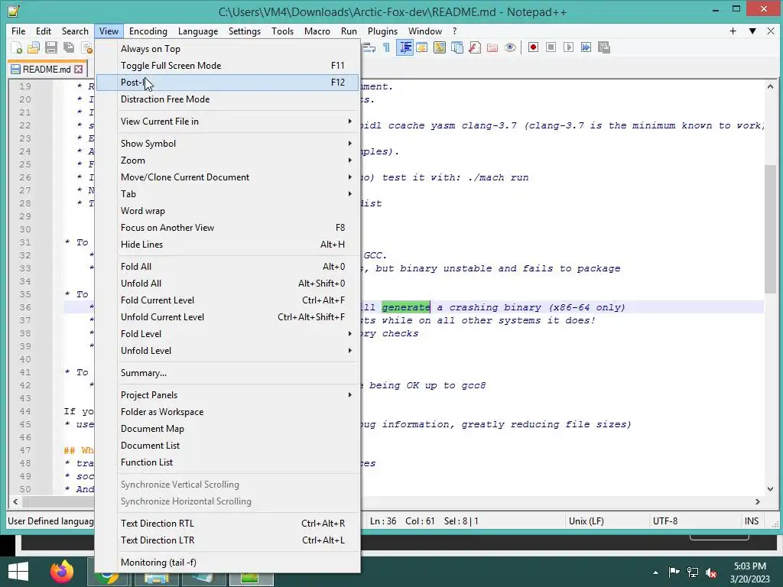Click Run a Macro Multiple Times icon
The height and width of the screenshot is (587, 783).
pyautogui.click(x=586, y=47)
